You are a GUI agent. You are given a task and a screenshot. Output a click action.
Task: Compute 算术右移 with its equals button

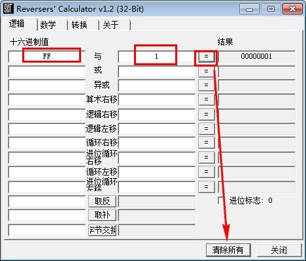click(206, 99)
